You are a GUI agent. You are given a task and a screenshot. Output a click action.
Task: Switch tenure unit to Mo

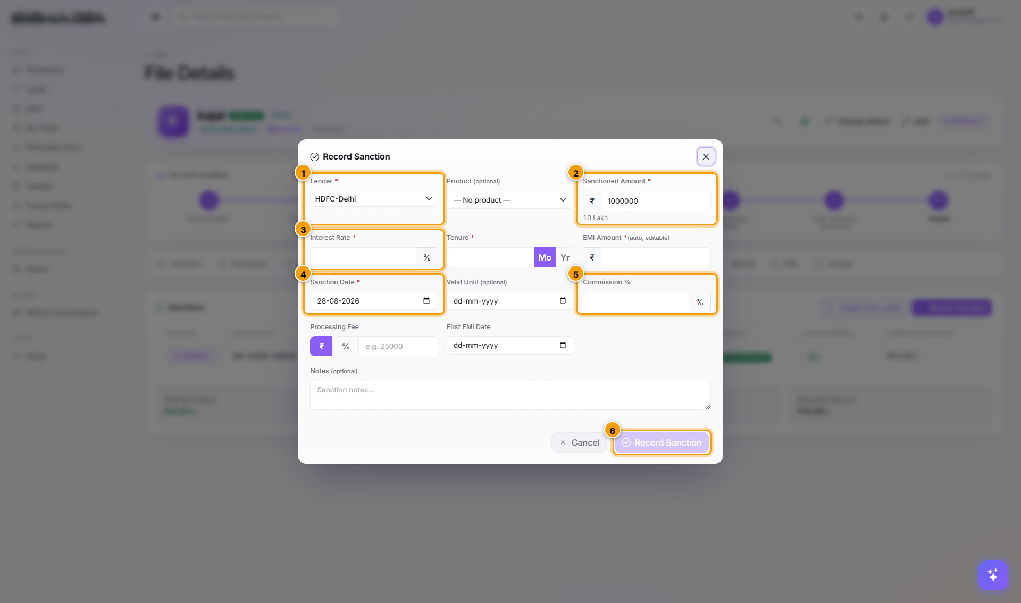tap(545, 257)
